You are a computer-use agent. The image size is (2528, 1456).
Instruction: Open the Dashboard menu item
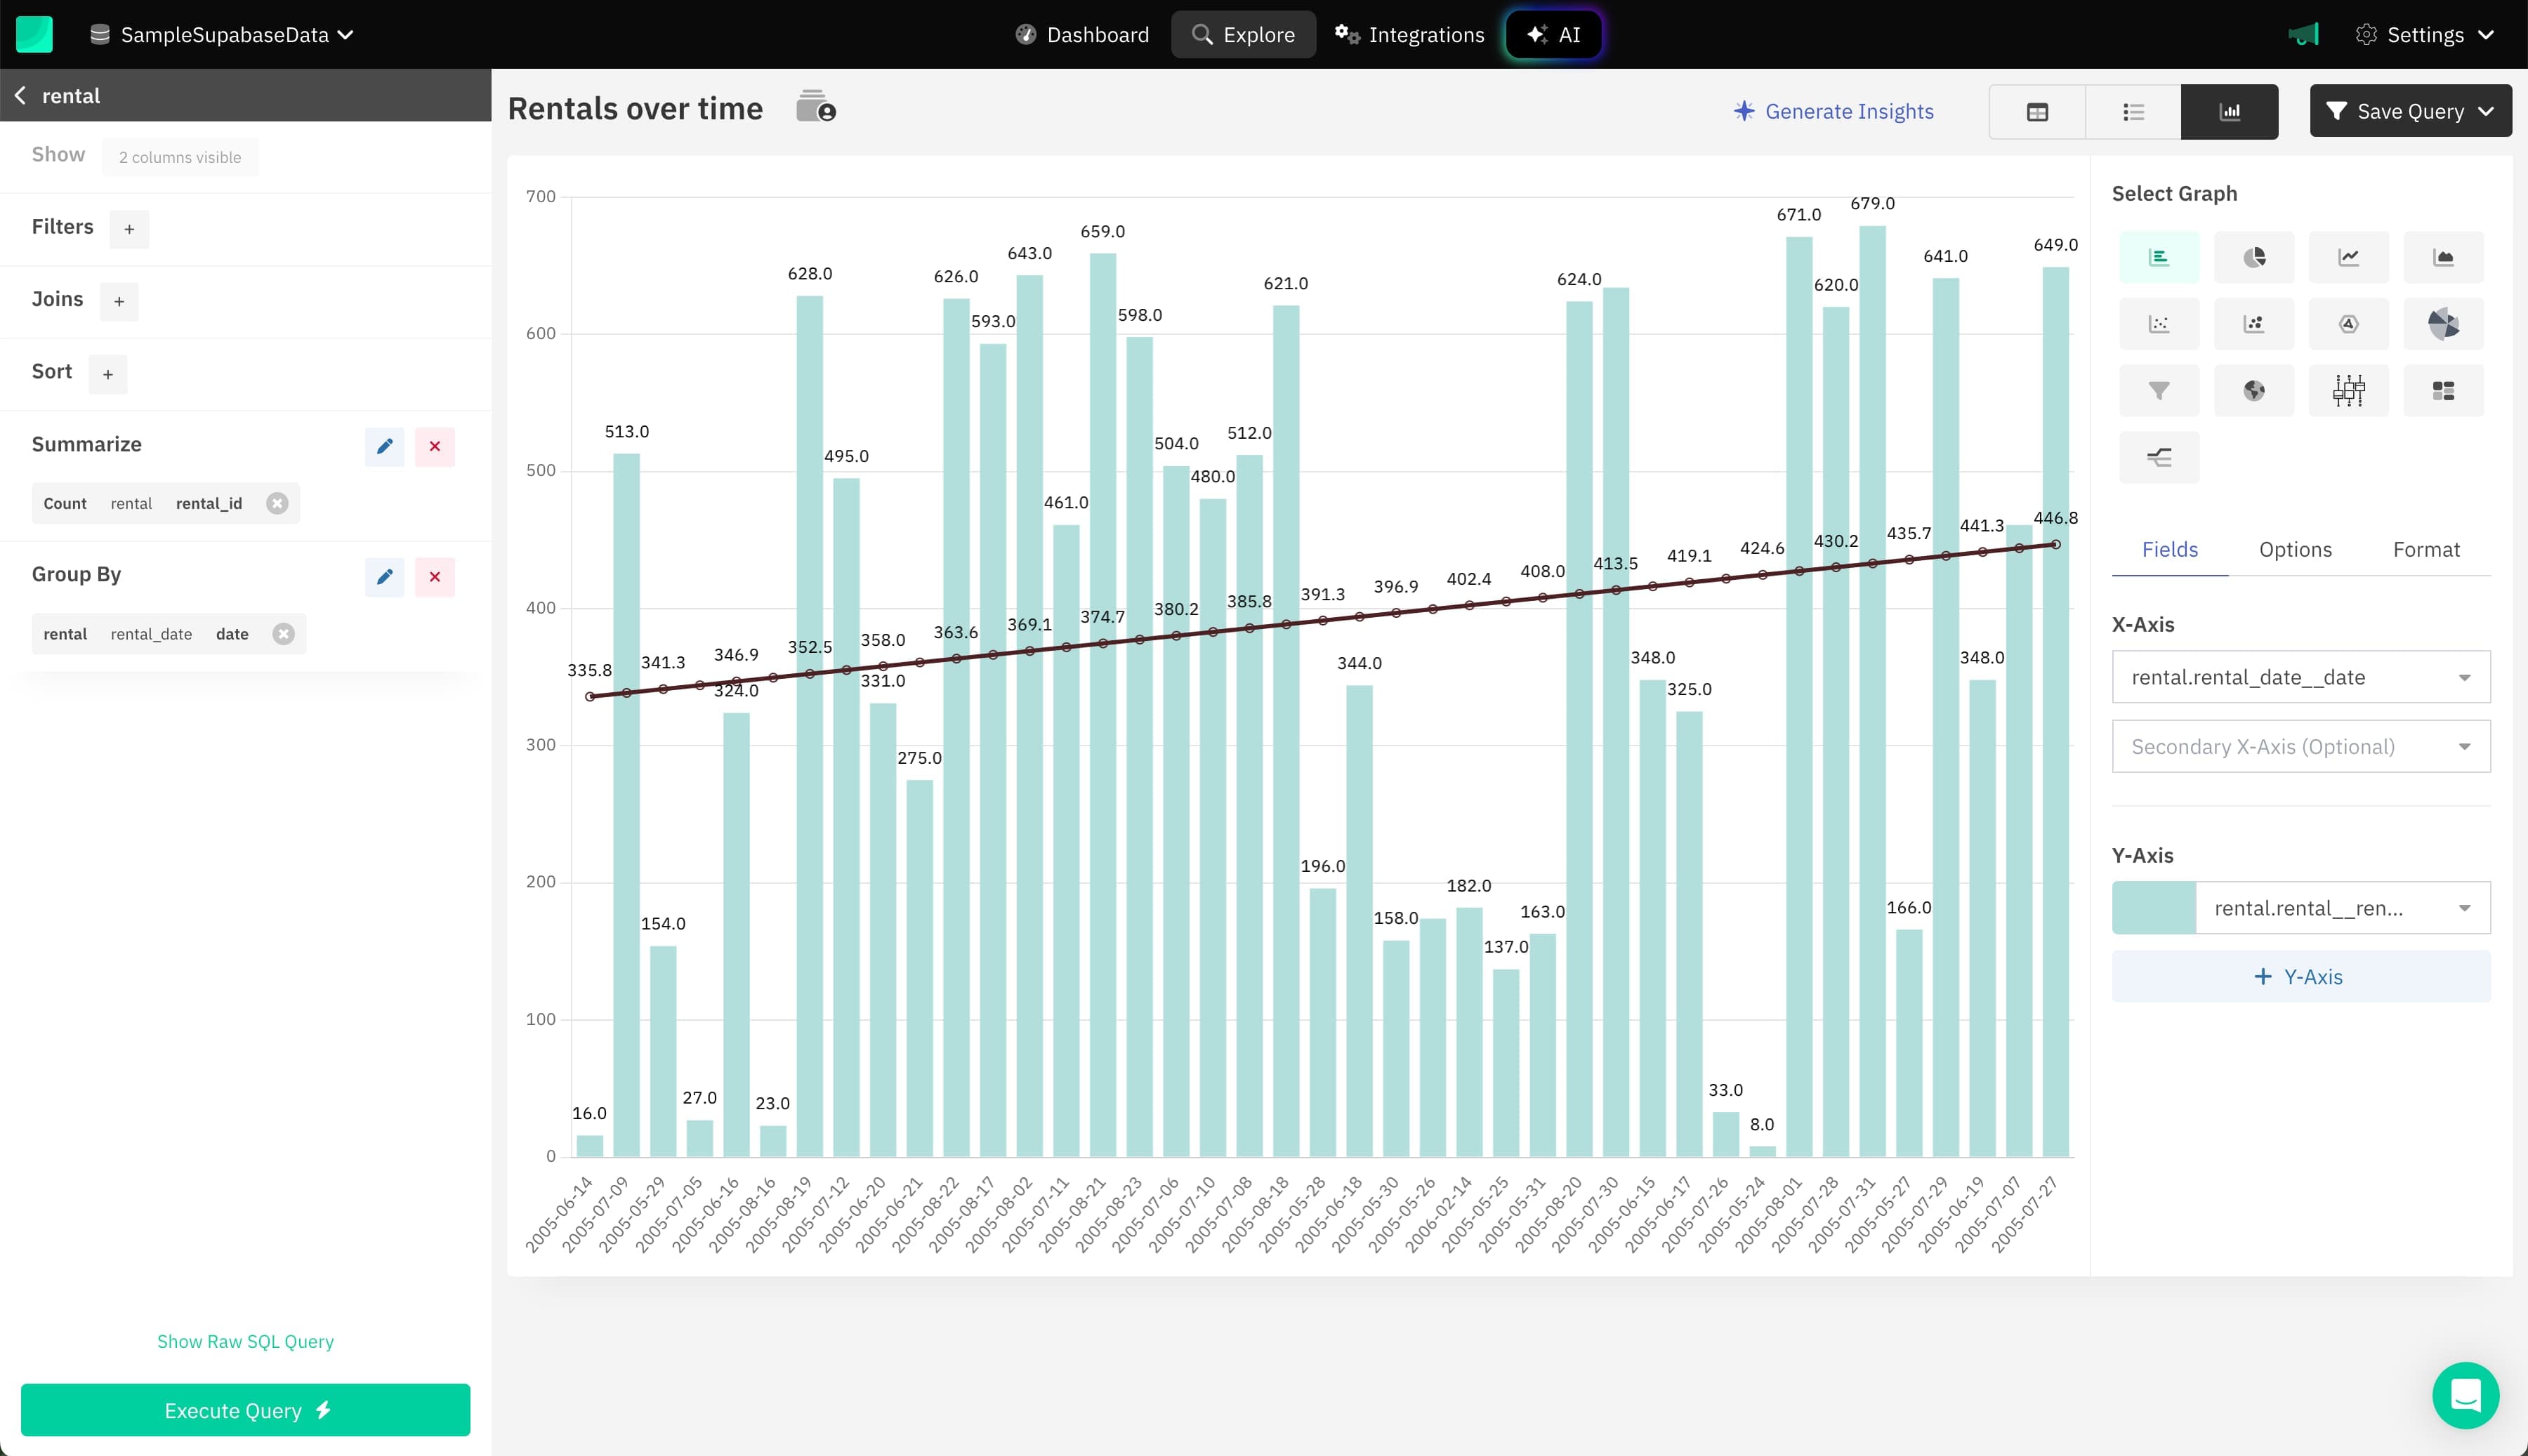1082,35
